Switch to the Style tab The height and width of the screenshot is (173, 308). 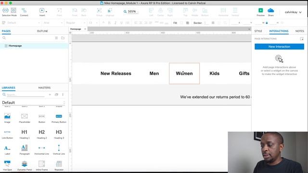(258, 31)
